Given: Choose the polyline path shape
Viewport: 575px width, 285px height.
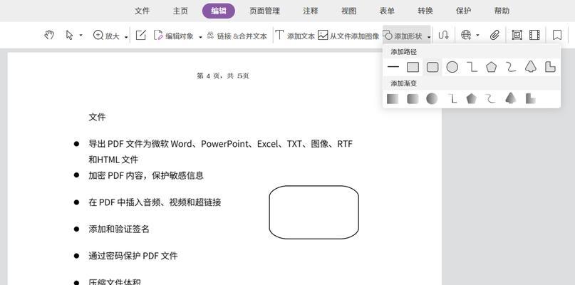Looking at the screenshot, I should 472,67.
